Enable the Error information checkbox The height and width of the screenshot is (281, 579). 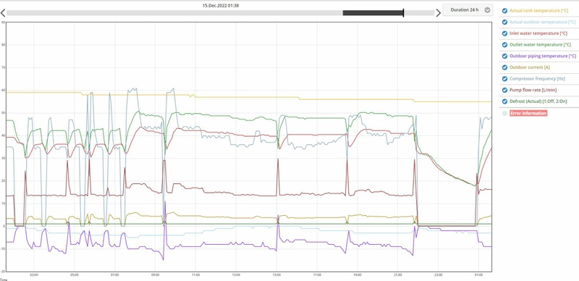pos(504,113)
